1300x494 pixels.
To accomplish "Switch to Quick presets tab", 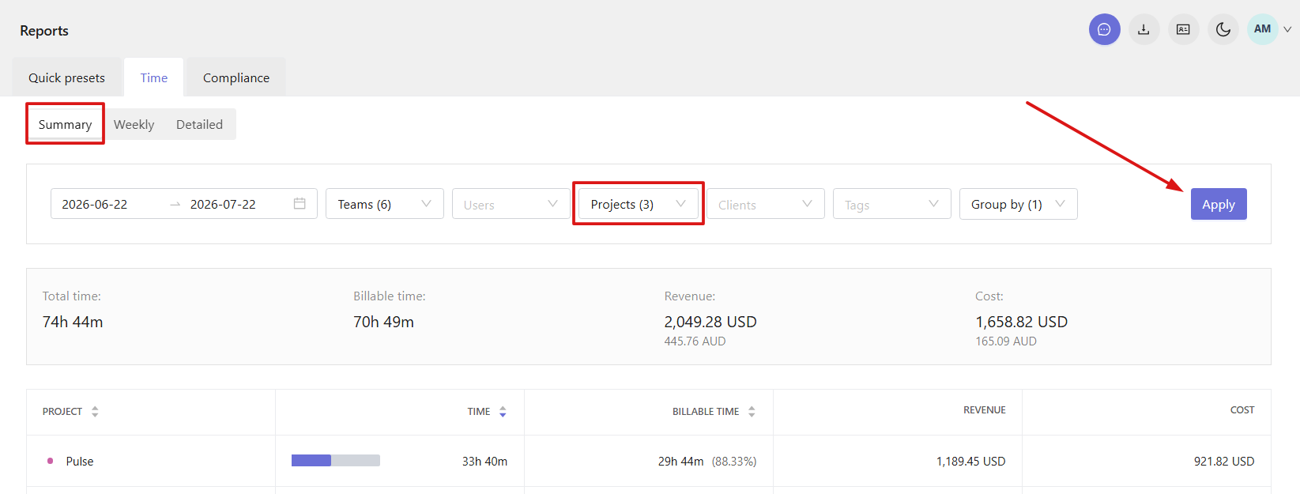I will tap(66, 77).
